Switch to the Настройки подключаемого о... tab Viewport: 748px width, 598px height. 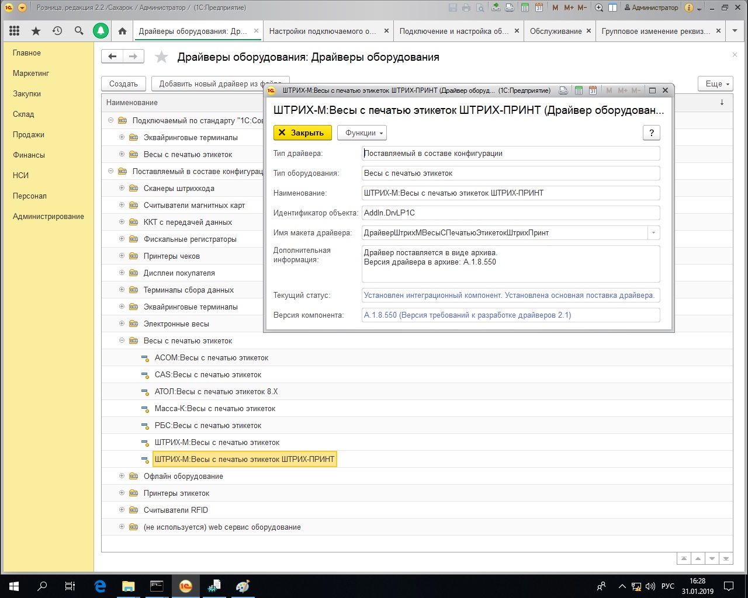(x=323, y=31)
